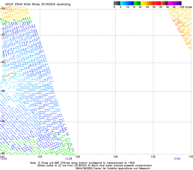Click the yellow 20-25 knots color scale segment
Screen dimensions: 193x170
(144, 3)
